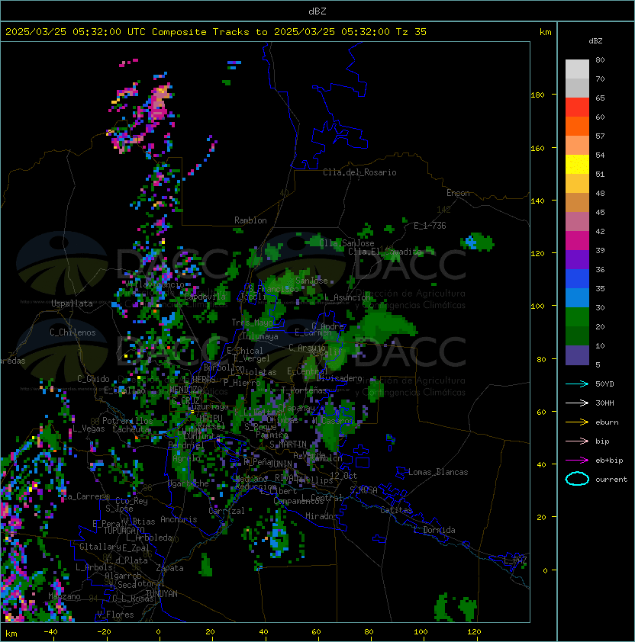
Task: Click the pink bip arrow legend icon
Action: click(x=577, y=441)
